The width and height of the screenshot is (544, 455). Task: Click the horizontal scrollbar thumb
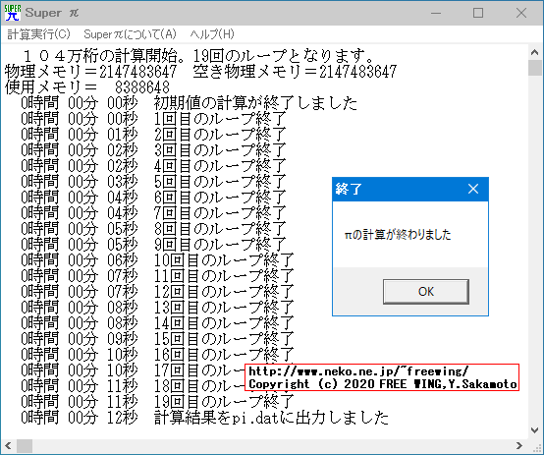(x=25, y=445)
